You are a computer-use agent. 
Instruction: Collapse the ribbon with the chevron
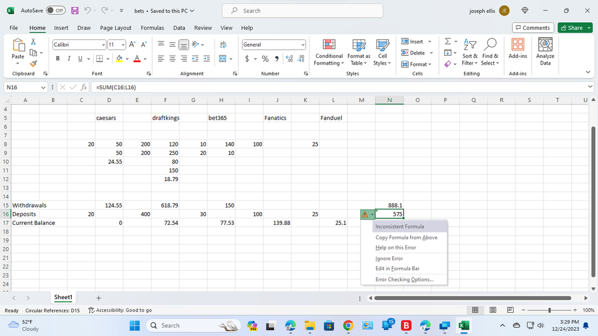coord(588,72)
